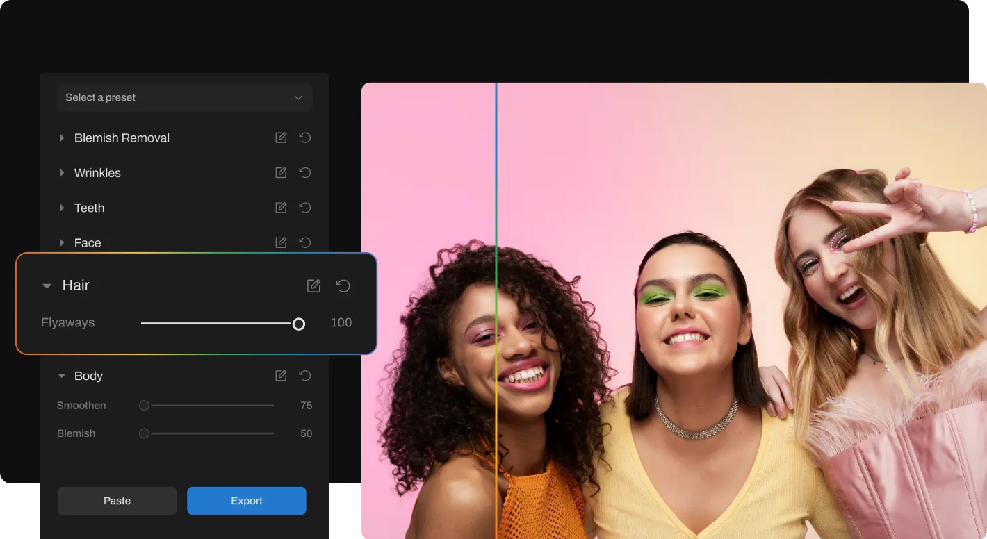Click the edit icon in Hair panel
The image size is (987, 539).
[314, 285]
